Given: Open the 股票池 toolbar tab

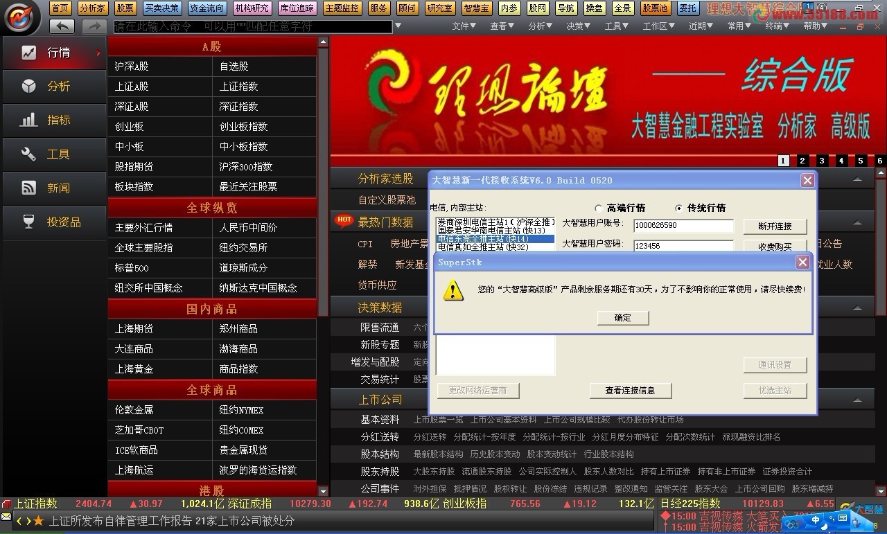Looking at the screenshot, I should [655, 8].
